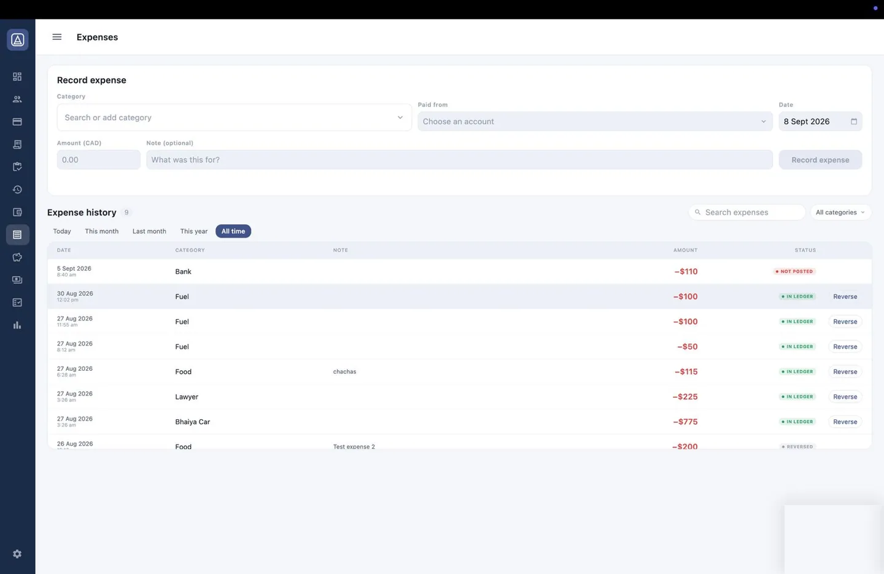Filter expense history by This month
Screen dimensions: 884x574
[x=102, y=231]
